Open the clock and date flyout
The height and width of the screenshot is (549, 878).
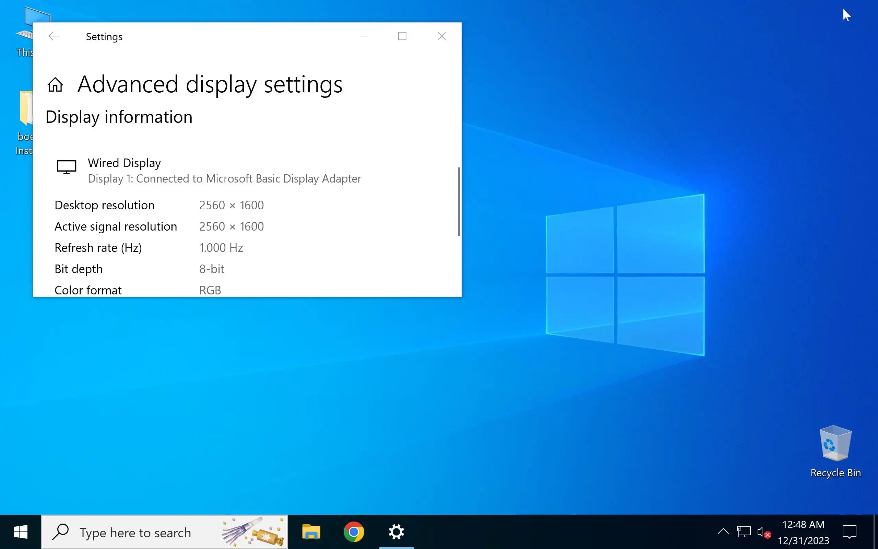(x=803, y=532)
